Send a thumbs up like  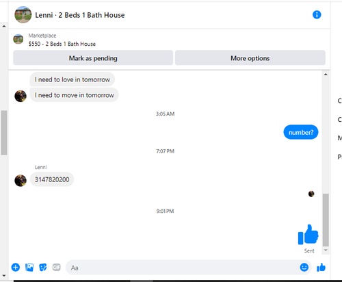[x=321, y=267]
